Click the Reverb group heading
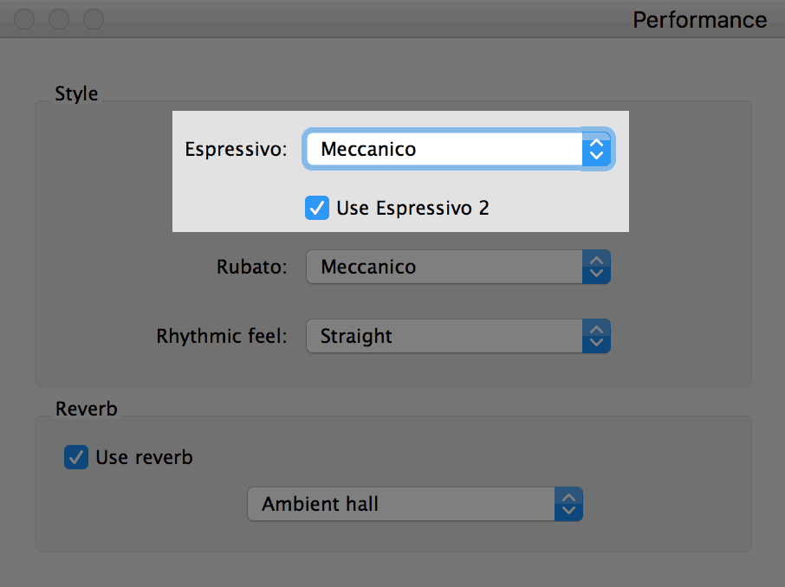 point(86,409)
